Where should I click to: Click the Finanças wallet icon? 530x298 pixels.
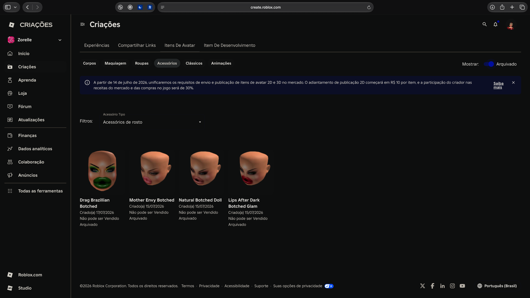point(10,136)
